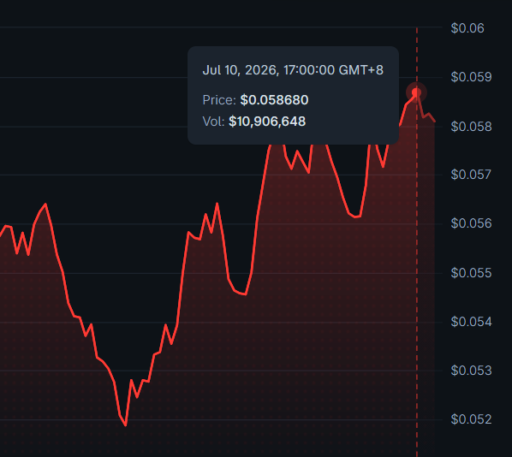Click the tooltip price value $0.058680
512x457 pixels.
pyautogui.click(x=274, y=100)
